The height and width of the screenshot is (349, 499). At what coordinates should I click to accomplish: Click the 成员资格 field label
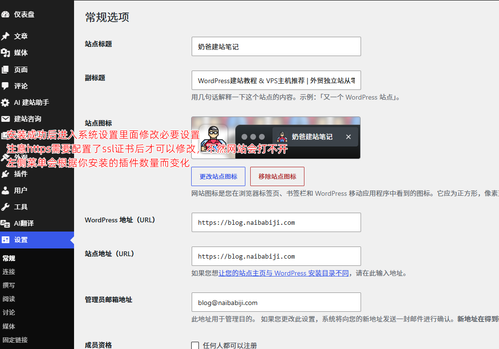click(x=98, y=345)
